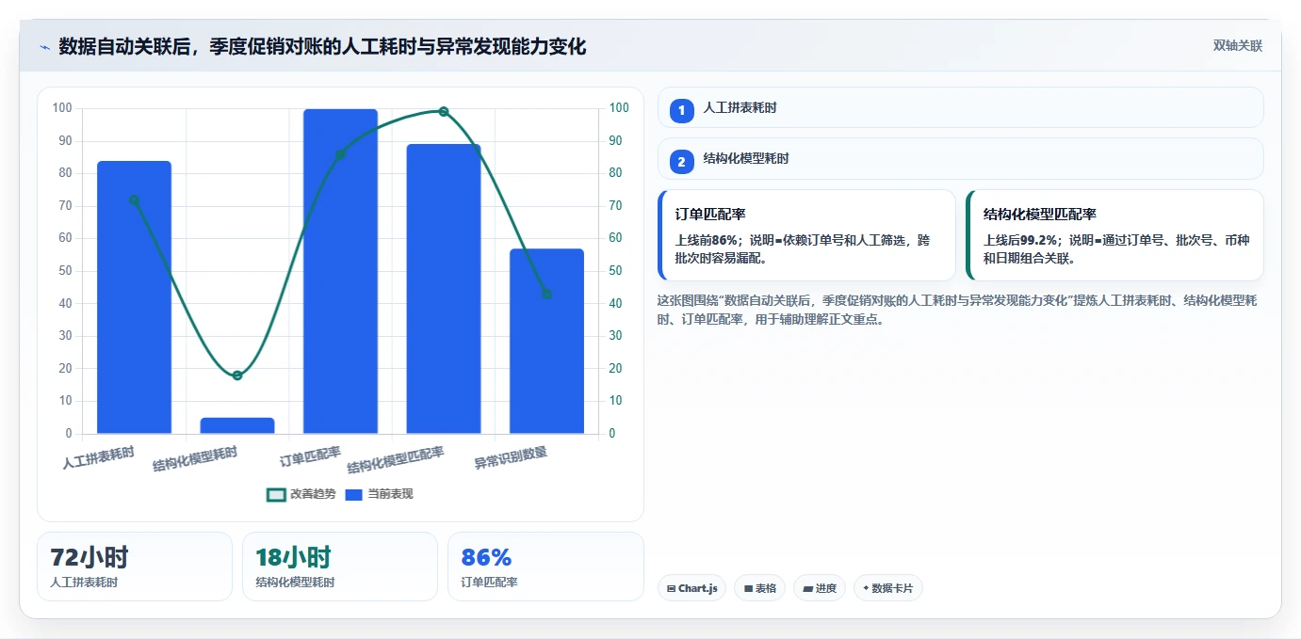This screenshot has height=639, width=1301.
Task: Click the x-axis label 结构化模型耗时
Action: [x=196, y=459]
